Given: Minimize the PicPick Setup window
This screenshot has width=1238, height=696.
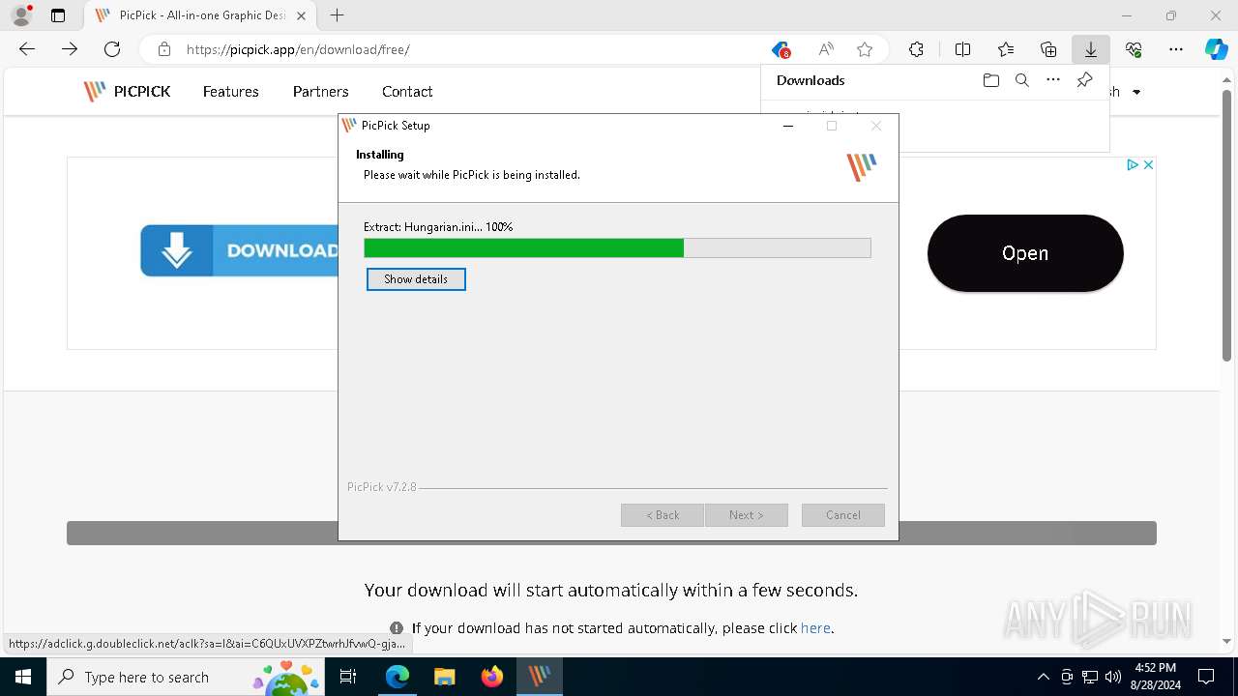Looking at the screenshot, I should [x=788, y=126].
